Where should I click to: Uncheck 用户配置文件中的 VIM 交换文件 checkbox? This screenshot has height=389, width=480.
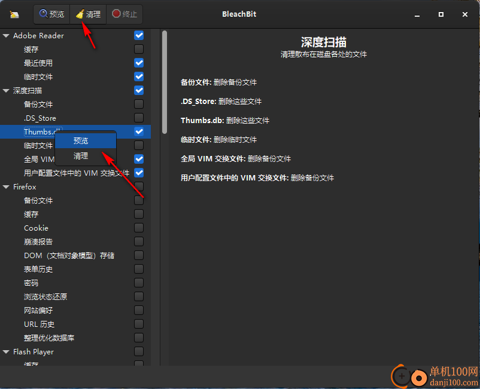tap(139, 173)
